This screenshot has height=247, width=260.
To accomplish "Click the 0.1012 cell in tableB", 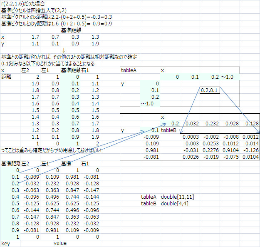I will [230, 144].
